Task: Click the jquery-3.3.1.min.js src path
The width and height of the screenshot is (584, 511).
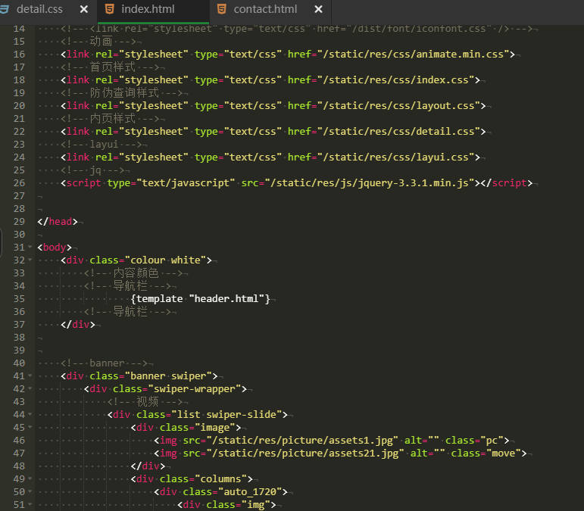Action: tap(370, 183)
